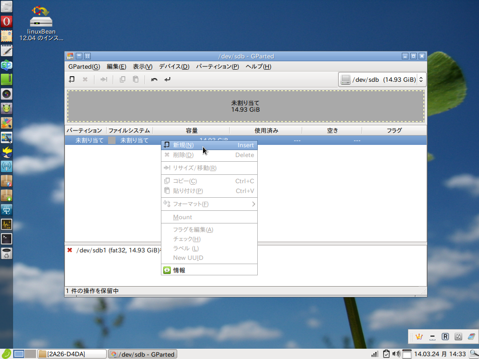Screen dimensions: 479x359
Task: Launch the green-arrow GP dock icon
Action: (x=7, y=65)
